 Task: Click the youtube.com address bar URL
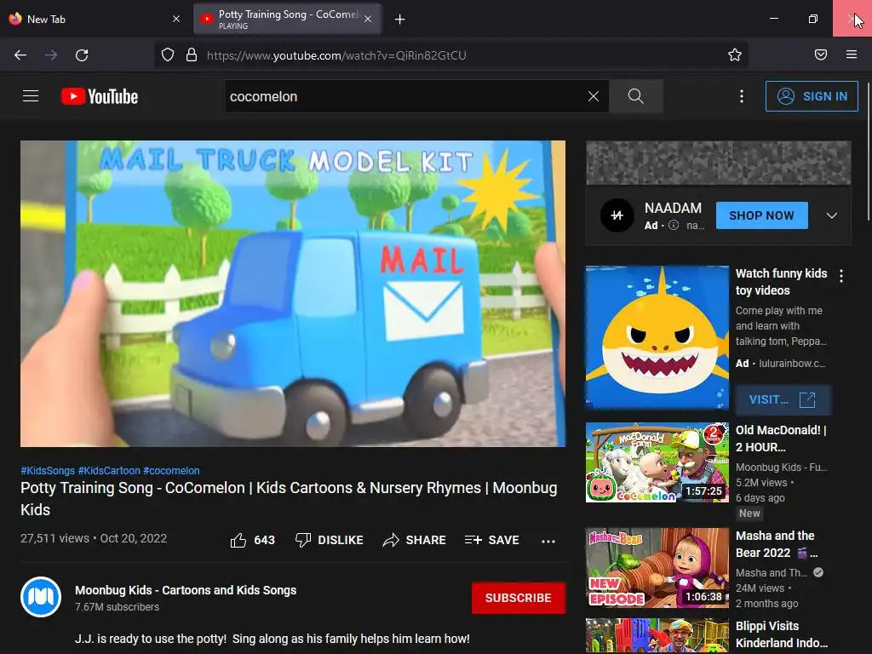point(336,55)
